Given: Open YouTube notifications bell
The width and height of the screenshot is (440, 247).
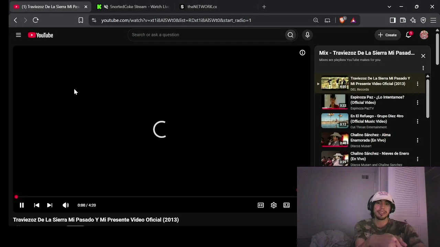Looking at the screenshot, I should click(408, 35).
